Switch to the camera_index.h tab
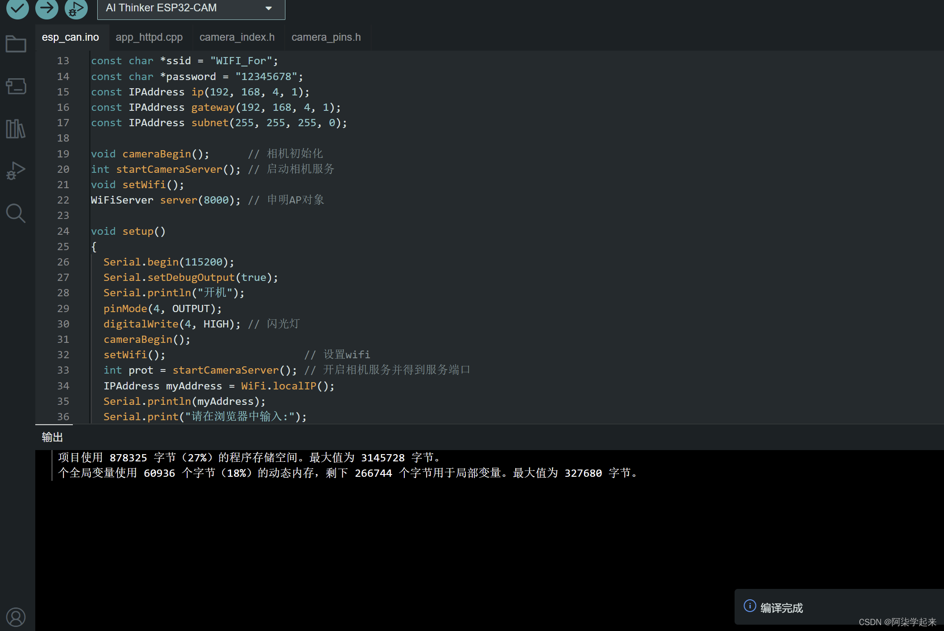Image resolution: width=944 pixels, height=631 pixels. pyautogui.click(x=237, y=37)
